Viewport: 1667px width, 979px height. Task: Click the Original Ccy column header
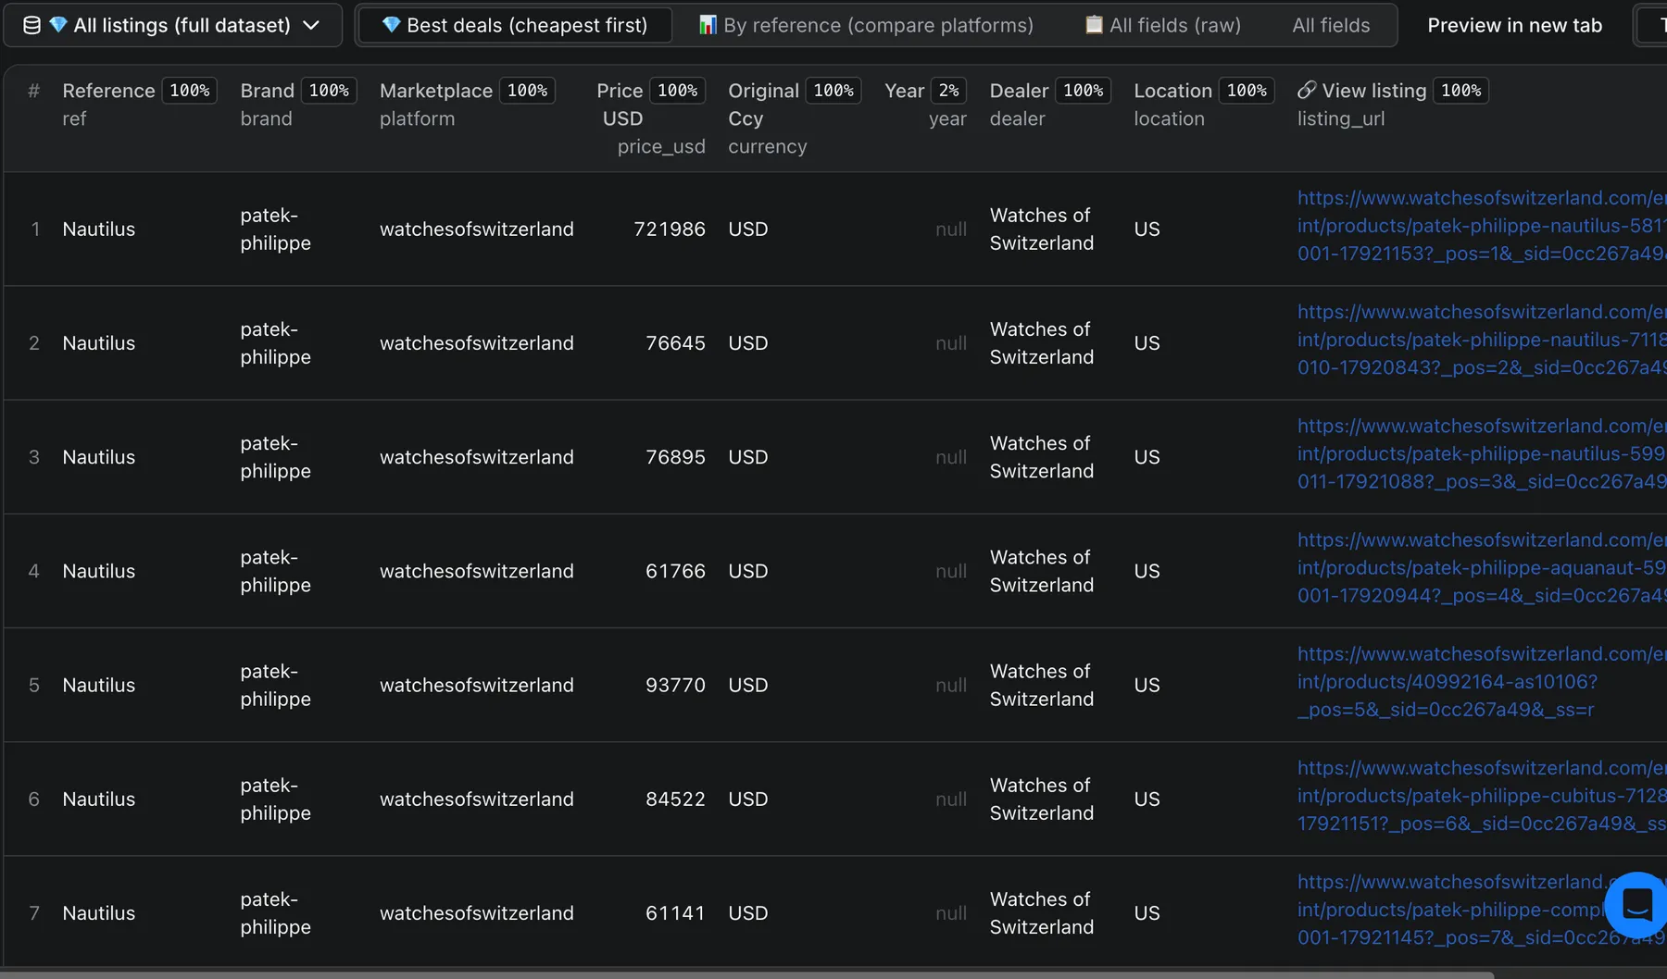tap(763, 104)
